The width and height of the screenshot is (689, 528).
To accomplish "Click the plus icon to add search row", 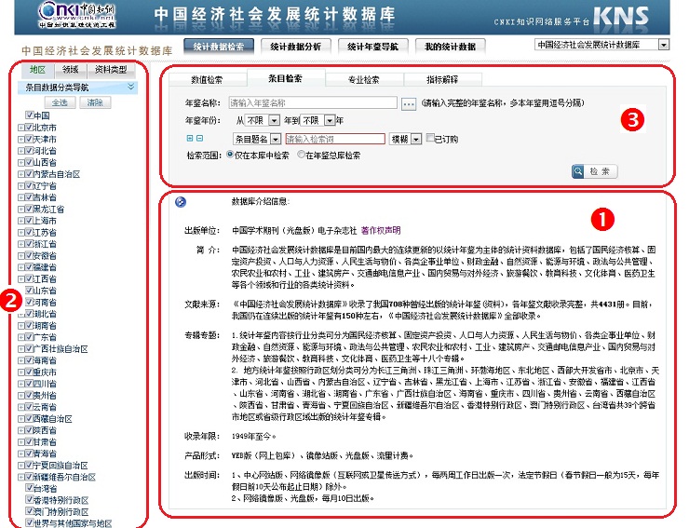I will [189, 139].
